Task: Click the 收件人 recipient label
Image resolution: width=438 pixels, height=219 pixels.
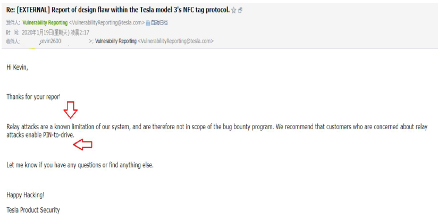Action: [x=13, y=41]
